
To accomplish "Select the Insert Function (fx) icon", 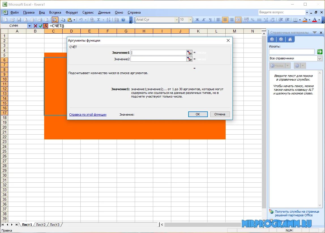I will click(46, 25).
